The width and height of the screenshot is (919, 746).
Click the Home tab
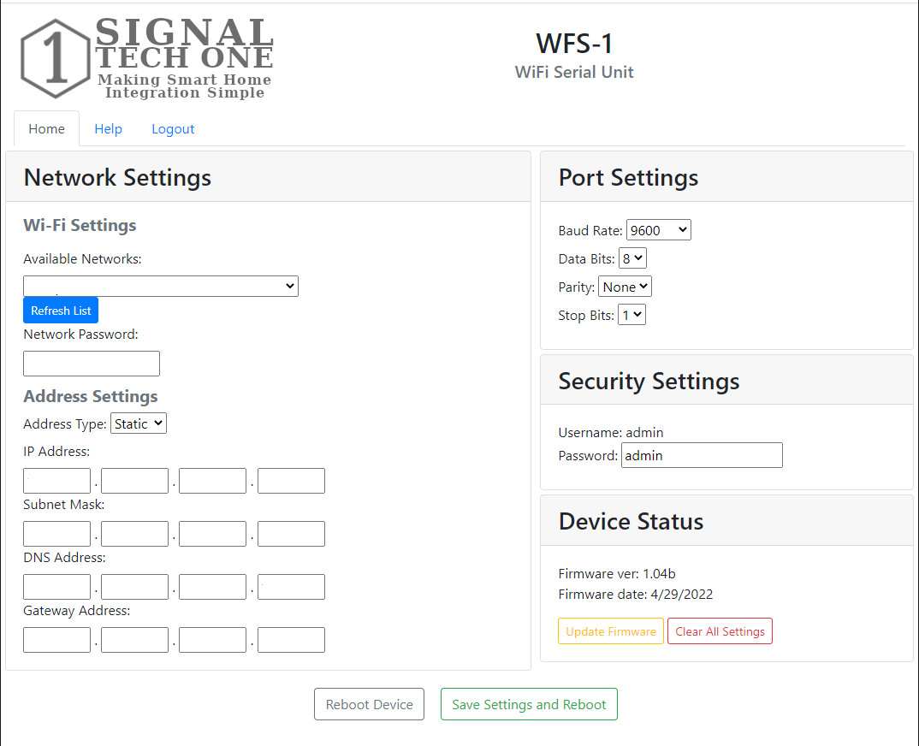point(46,128)
